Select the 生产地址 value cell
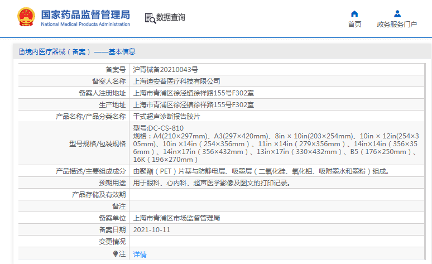Viewport: 432px width, 264px height. [277, 105]
